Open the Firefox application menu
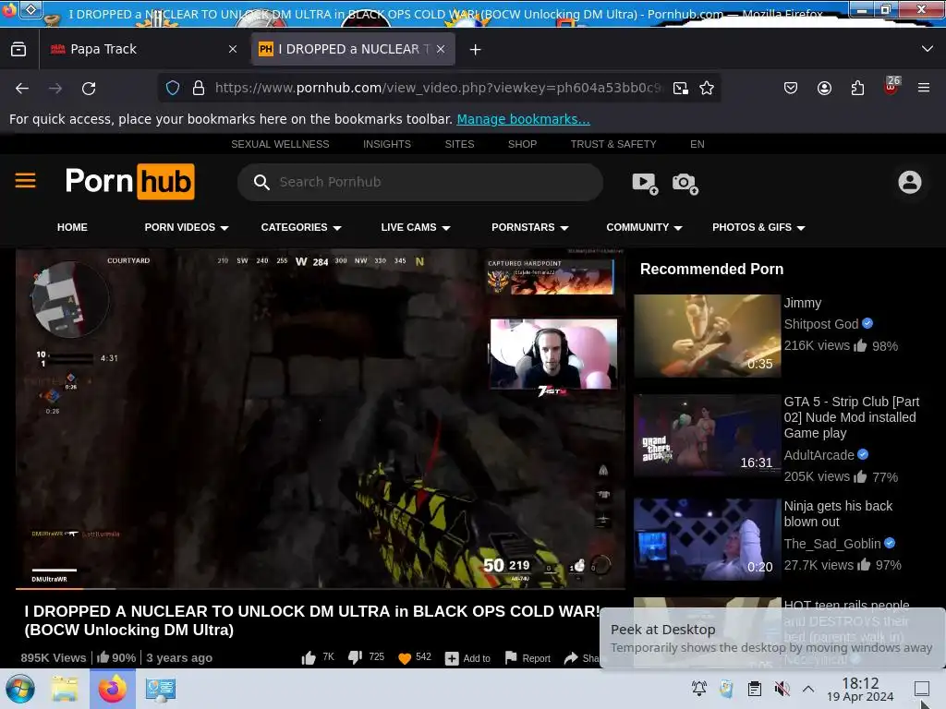This screenshot has height=709, width=946. pos(923,88)
